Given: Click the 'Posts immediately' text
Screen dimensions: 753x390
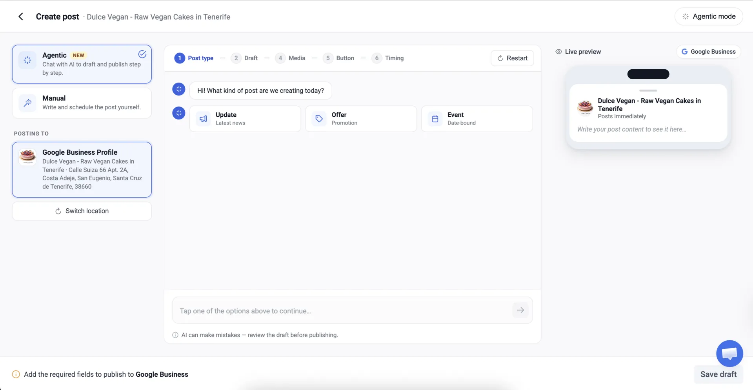Looking at the screenshot, I should pyautogui.click(x=622, y=116).
